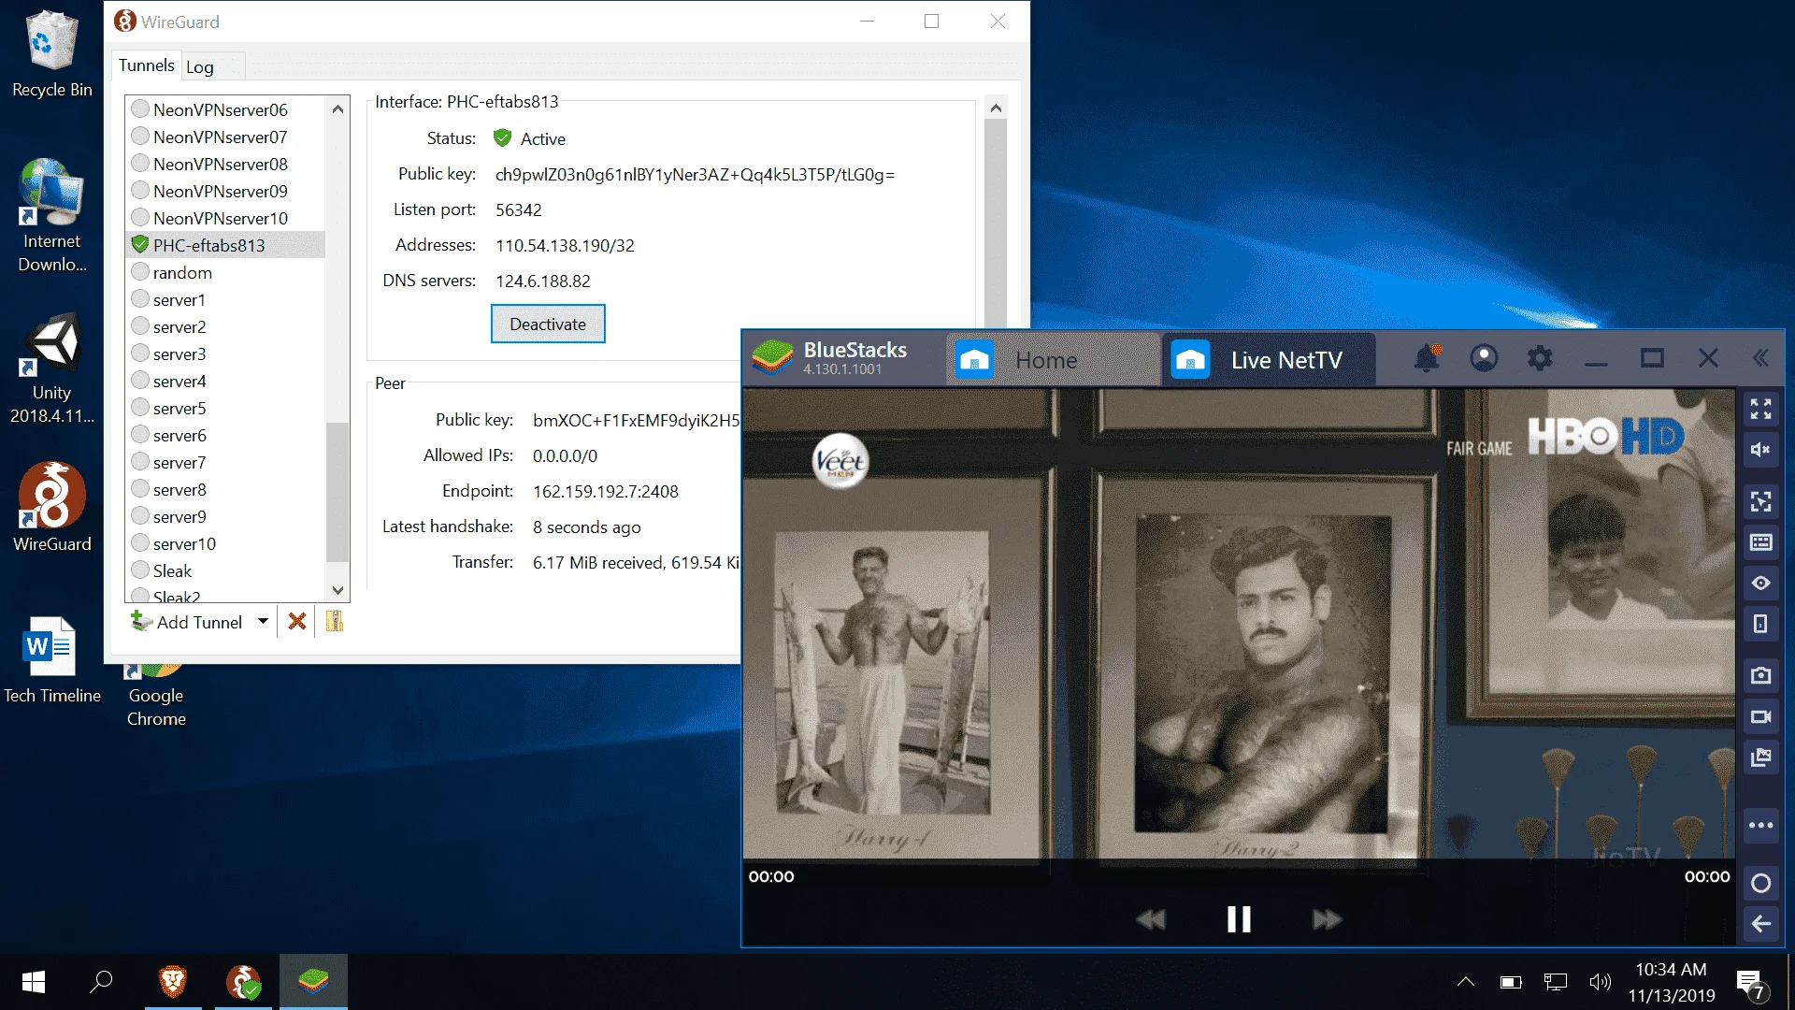Open the BlueStacks notification bell
This screenshot has width=1795, height=1010.
[1427, 358]
